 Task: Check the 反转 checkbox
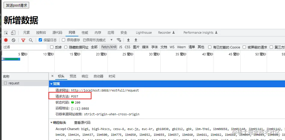coord(52,47)
